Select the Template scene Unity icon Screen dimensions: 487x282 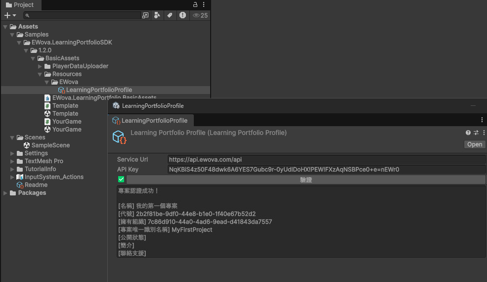47,113
